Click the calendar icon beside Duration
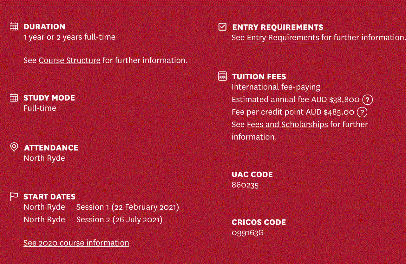The image size is (406, 264). coord(14,27)
